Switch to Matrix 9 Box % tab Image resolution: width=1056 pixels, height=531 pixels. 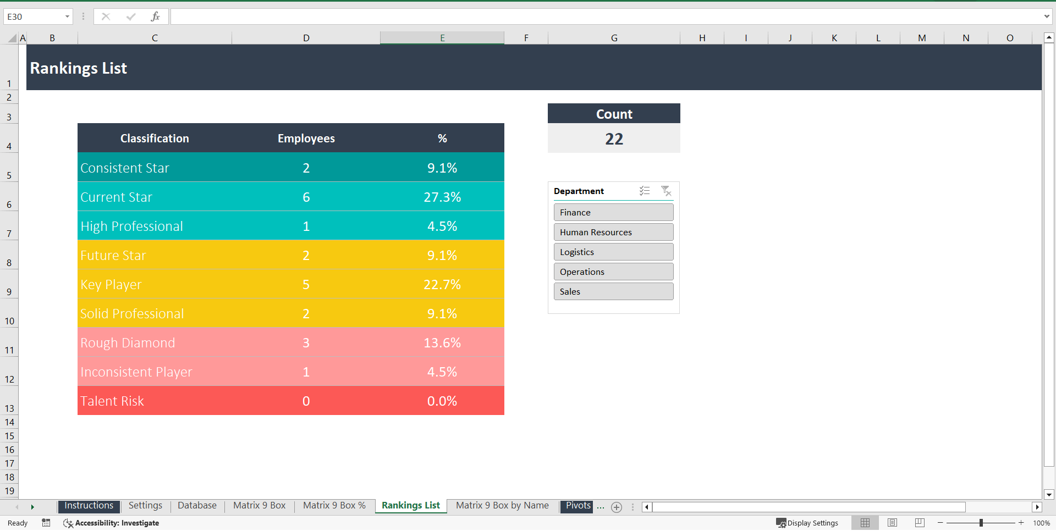(334, 506)
